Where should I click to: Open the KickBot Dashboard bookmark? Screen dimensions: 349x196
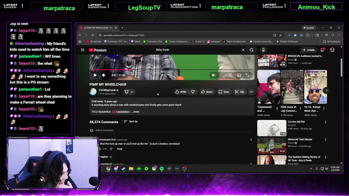coord(287,42)
